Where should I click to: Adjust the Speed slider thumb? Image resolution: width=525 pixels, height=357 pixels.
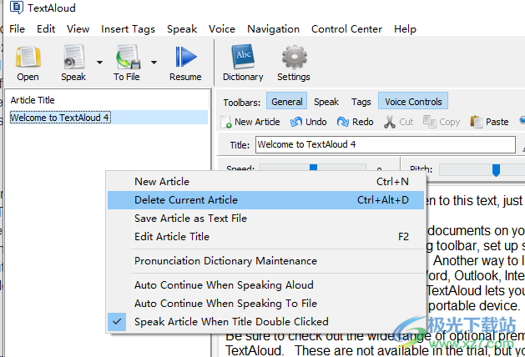pyautogui.click(x=313, y=168)
